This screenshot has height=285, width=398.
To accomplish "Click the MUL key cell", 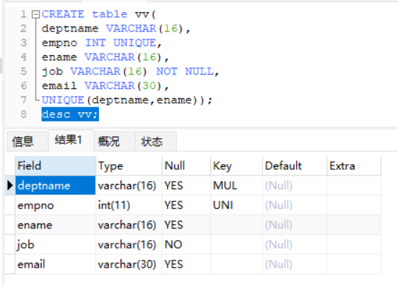I will pos(237,185).
